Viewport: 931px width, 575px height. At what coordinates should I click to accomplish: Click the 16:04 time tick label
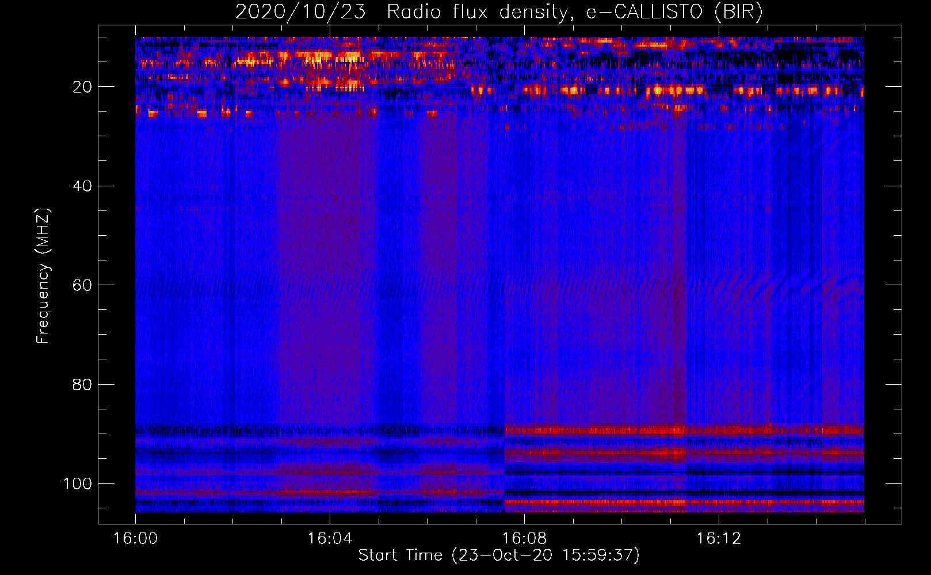330,539
